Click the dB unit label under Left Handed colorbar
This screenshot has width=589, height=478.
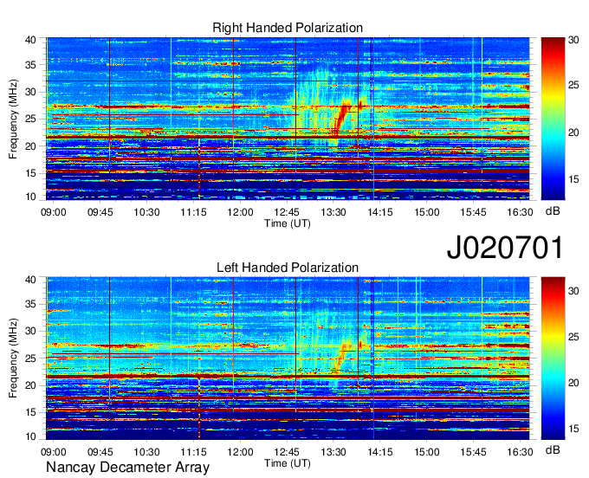553,450
